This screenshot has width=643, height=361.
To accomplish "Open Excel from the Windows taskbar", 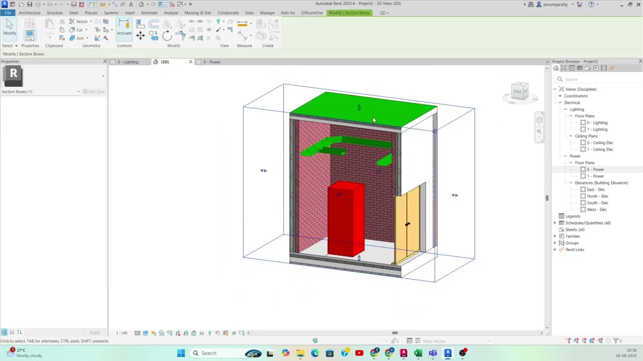I will click(418, 353).
